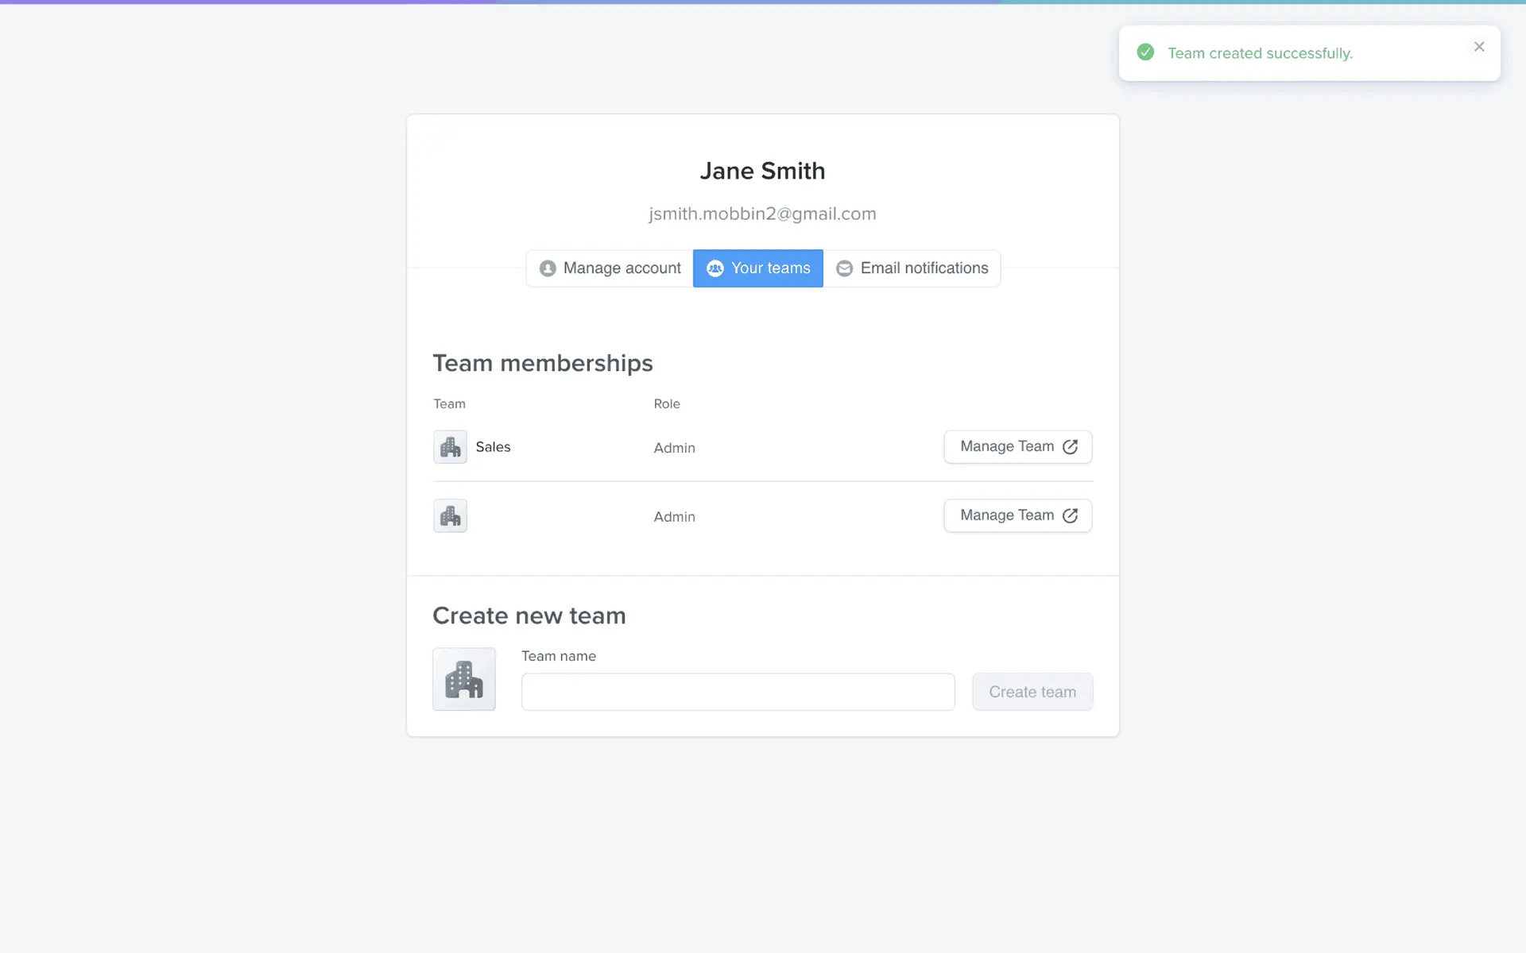Click the Sales team building icon
The image size is (1526, 953).
click(x=450, y=447)
